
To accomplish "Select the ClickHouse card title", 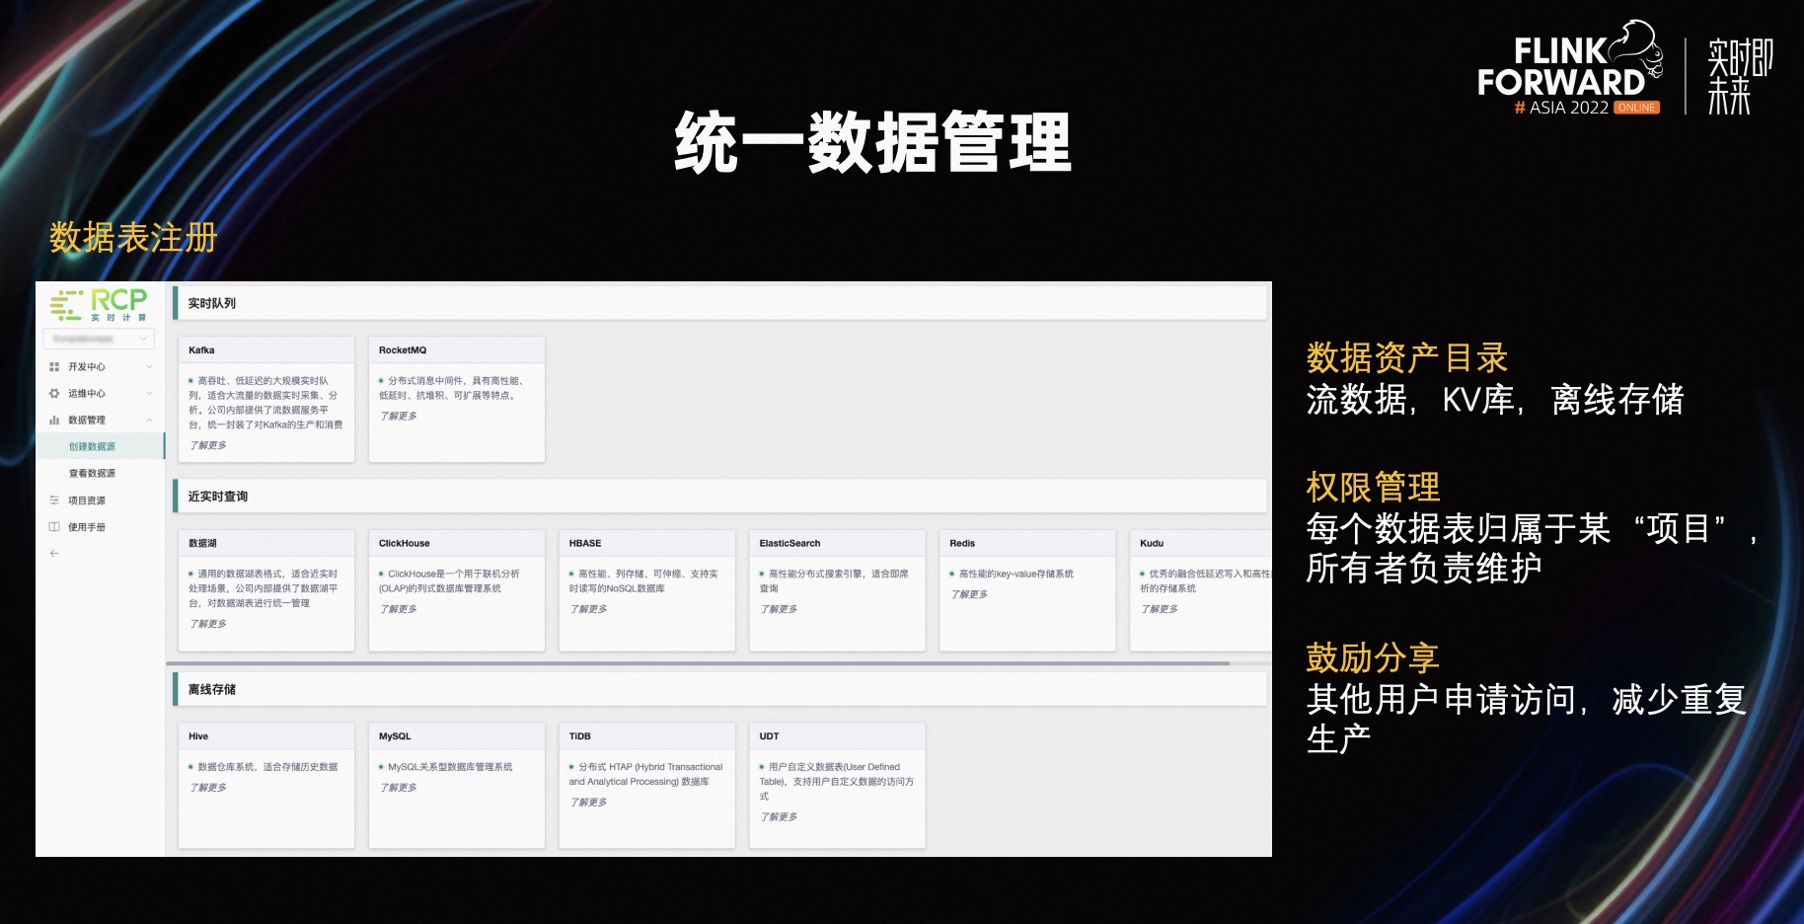I will click(405, 544).
